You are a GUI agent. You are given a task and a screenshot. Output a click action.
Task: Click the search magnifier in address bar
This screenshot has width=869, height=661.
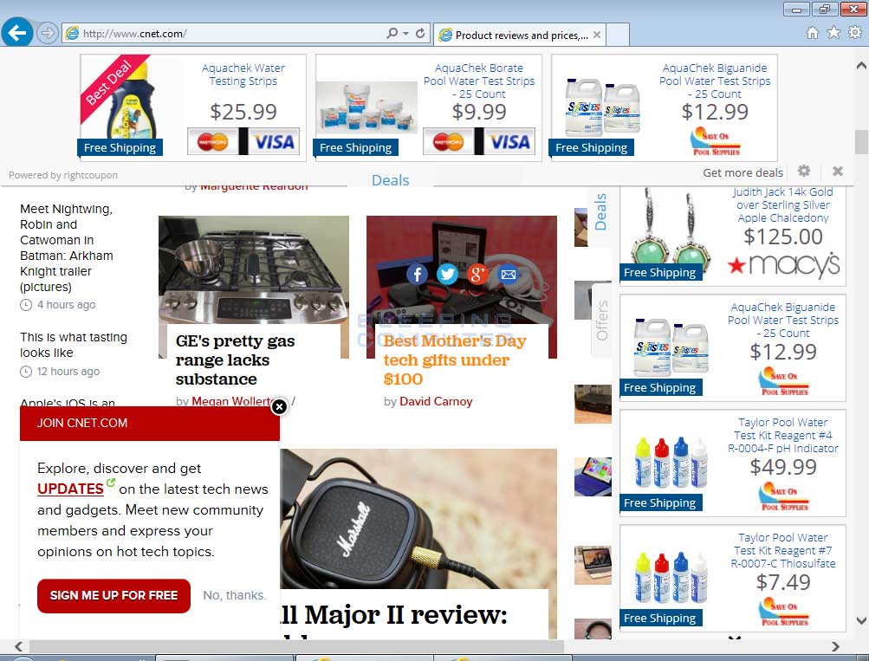392,33
